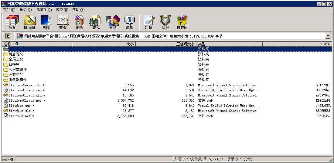Run the 测试 (Test) archive tool

click(x=46, y=22)
